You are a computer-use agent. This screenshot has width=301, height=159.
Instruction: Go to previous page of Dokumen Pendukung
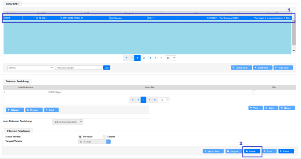(x=138, y=100)
